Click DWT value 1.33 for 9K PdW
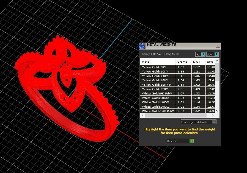247x173 pixels. tap(196, 93)
